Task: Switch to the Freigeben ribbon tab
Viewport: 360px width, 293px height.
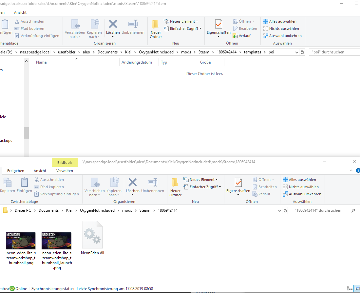Action: click(x=16, y=171)
